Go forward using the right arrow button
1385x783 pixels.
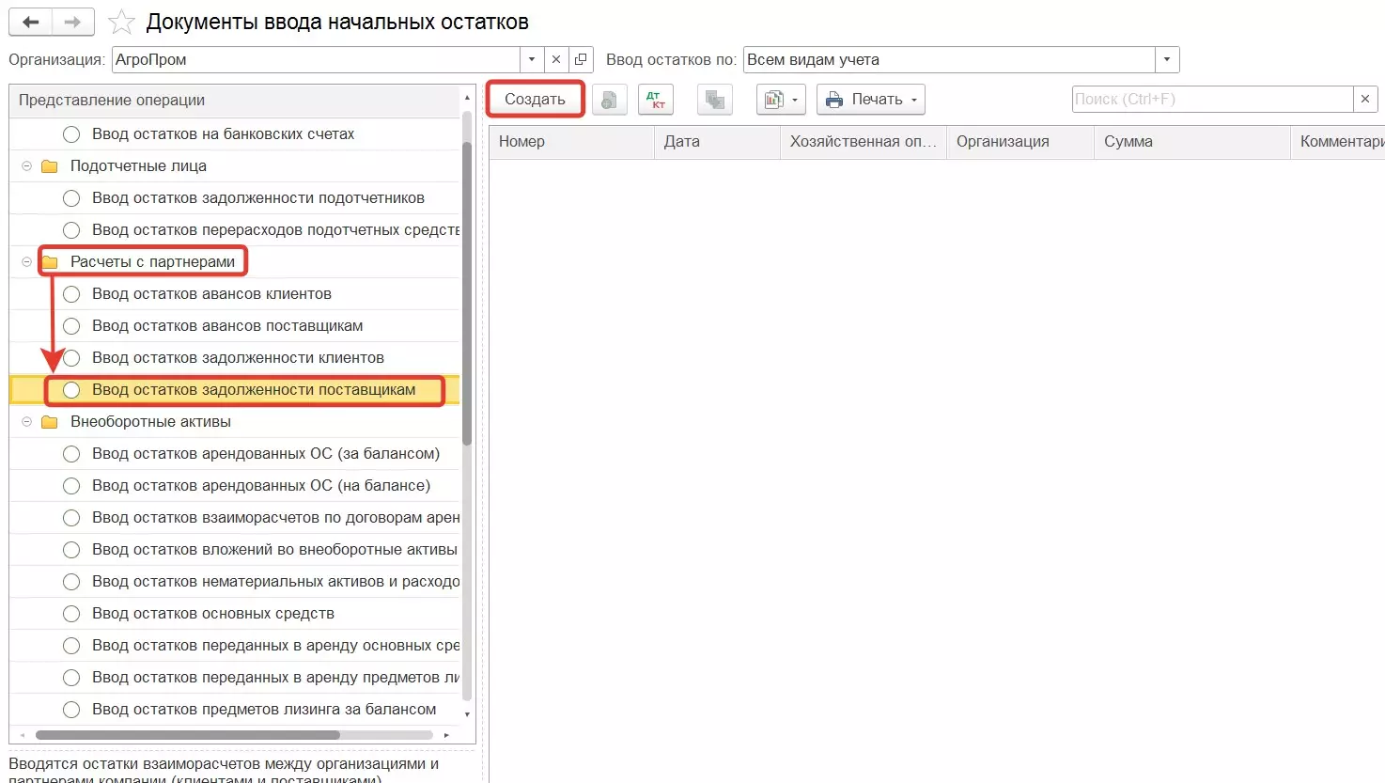(73, 23)
